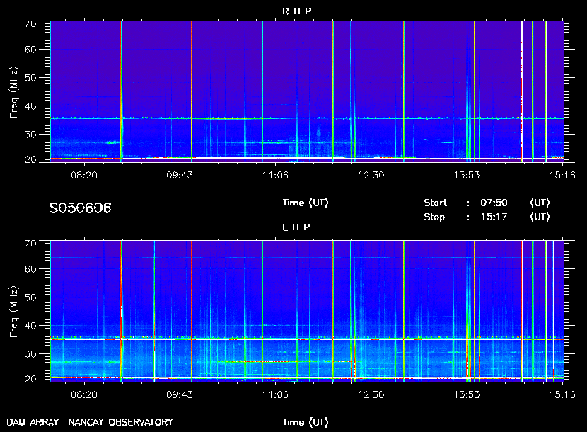Click "Time (UT)" label under the LHP plot

pos(306,422)
